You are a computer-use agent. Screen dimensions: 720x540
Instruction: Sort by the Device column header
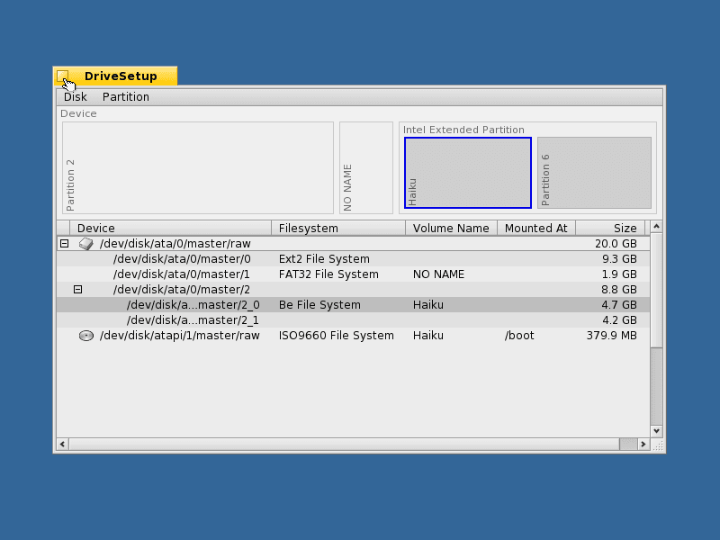point(170,229)
